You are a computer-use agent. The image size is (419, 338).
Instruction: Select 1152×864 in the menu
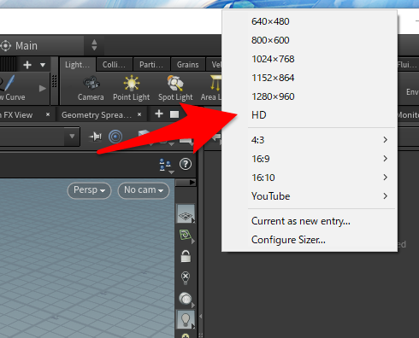coord(310,78)
